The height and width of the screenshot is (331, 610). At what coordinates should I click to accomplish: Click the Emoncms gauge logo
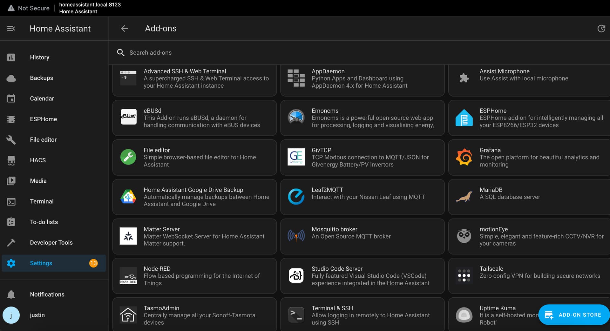point(296,117)
